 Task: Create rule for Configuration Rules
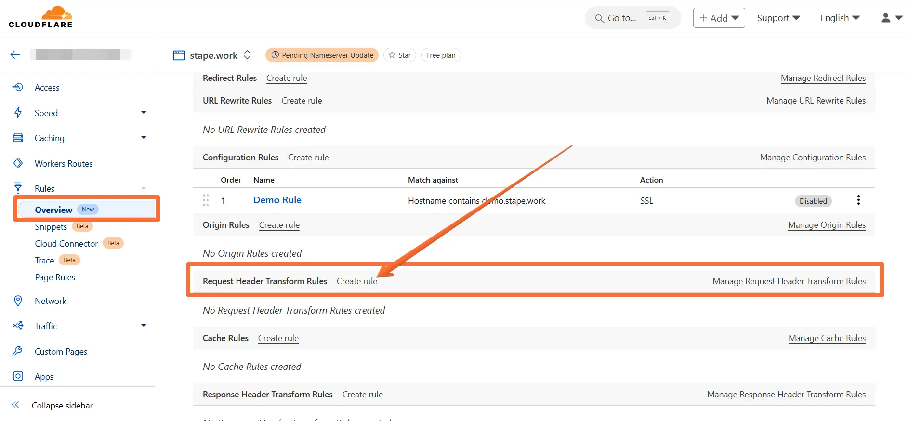(308, 158)
